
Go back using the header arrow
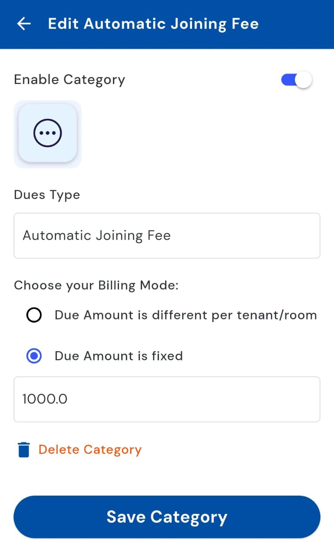point(24,23)
